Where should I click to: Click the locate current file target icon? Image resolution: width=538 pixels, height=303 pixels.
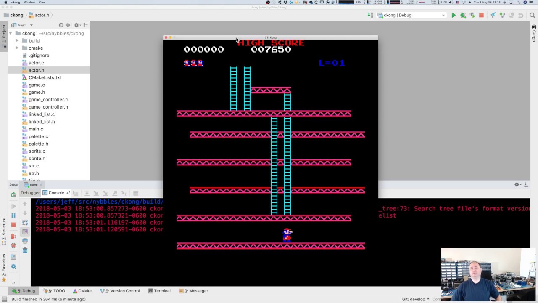pyautogui.click(x=61, y=25)
